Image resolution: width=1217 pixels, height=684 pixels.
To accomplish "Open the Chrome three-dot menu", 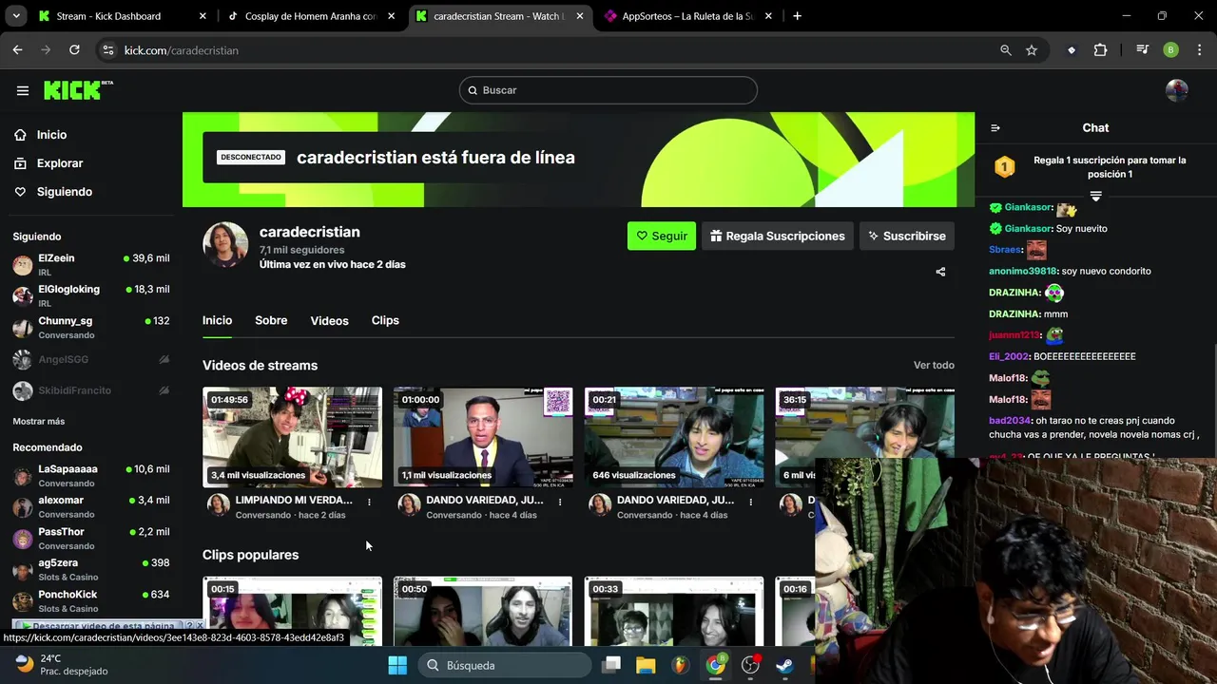I will point(1199,50).
